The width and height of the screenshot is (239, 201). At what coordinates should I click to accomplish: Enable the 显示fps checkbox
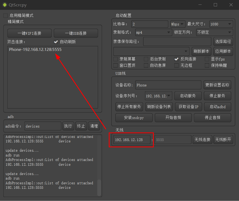[x=207, y=59]
